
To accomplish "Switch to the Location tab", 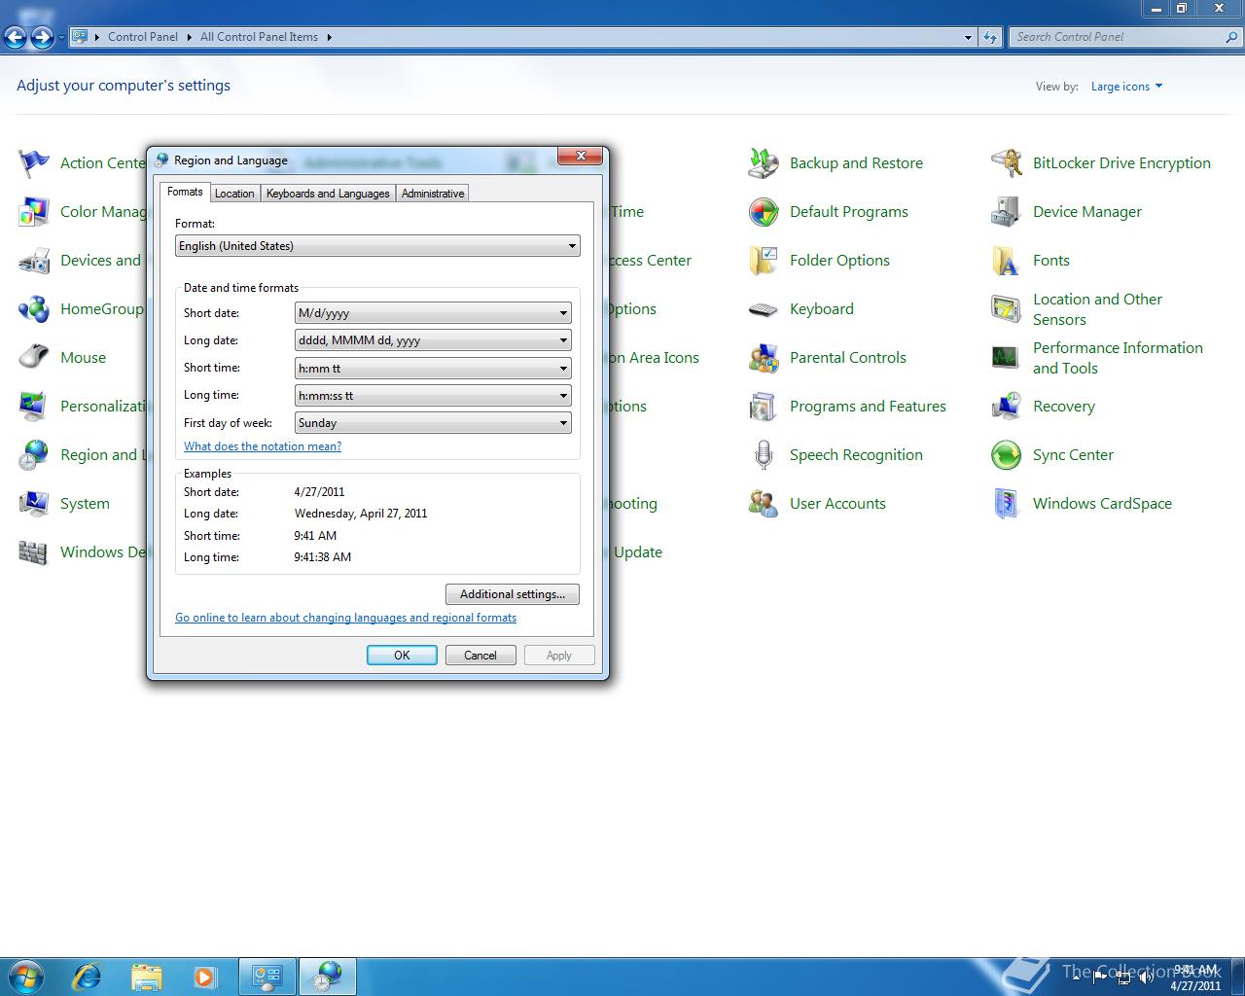I will pos(234,194).
